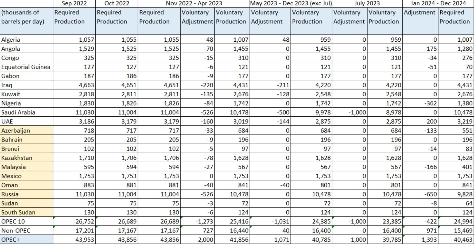The height and width of the screenshot is (244, 474).
Task: Select OPEC+ July 2023 production 39,785
Action: (385, 239)
